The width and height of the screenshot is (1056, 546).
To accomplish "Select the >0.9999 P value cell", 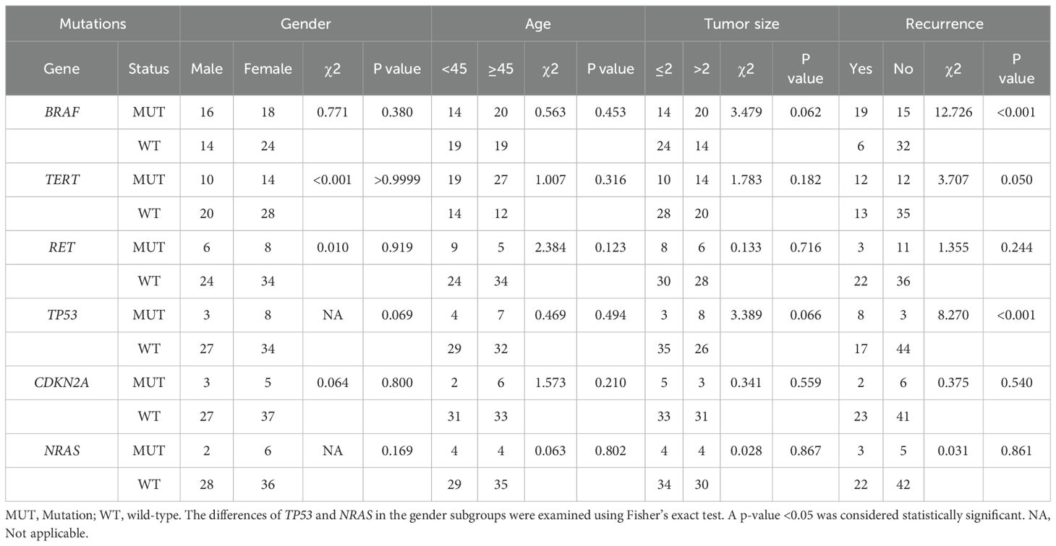I will pos(396,181).
